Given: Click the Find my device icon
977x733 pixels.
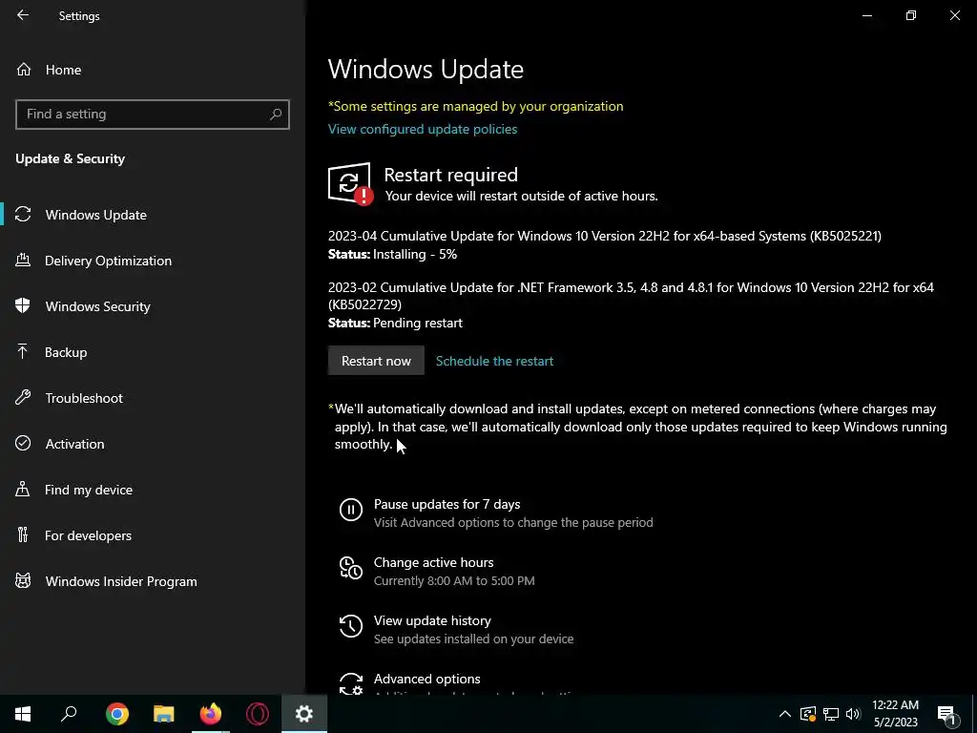Looking at the screenshot, I should 23,490.
